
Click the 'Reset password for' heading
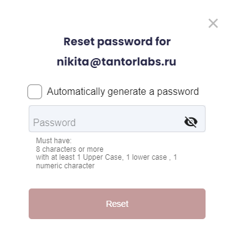pyautogui.click(x=117, y=42)
